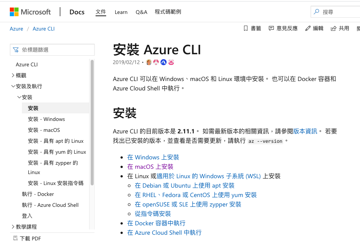Click the search magnifier icon

pyautogui.click(x=317, y=12)
